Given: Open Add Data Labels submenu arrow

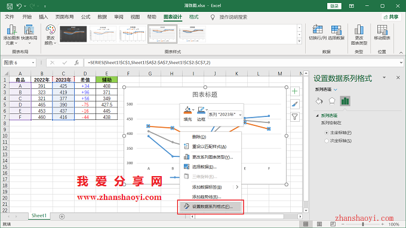Looking at the screenshot, I should (x=237, y=187).
